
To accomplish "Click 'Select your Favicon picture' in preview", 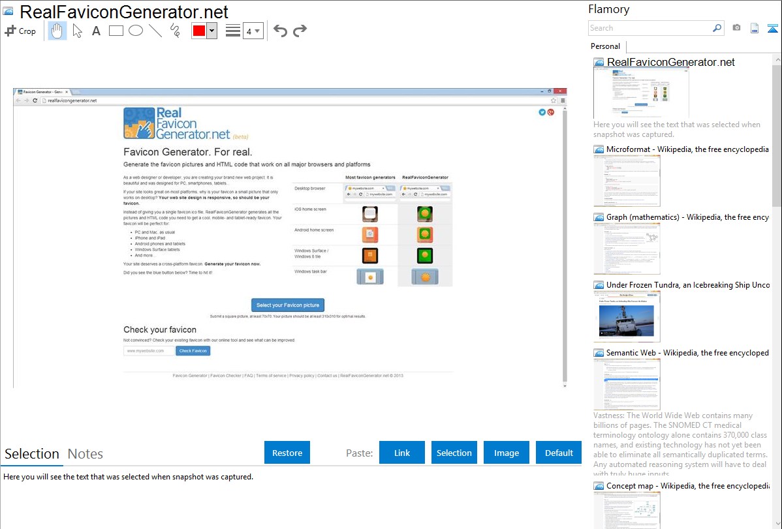I will tap(288, 305).
